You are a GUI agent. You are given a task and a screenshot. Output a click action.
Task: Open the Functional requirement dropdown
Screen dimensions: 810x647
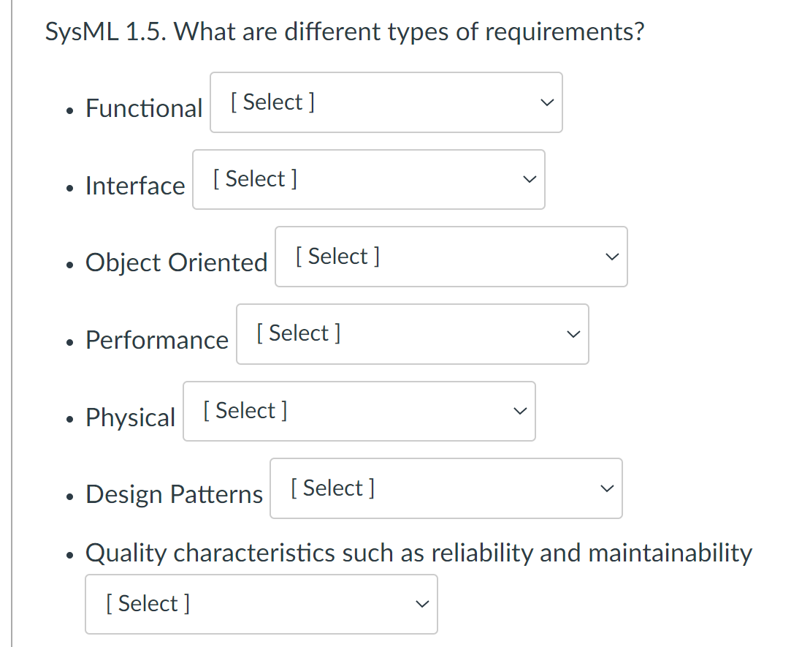(386, 102)
